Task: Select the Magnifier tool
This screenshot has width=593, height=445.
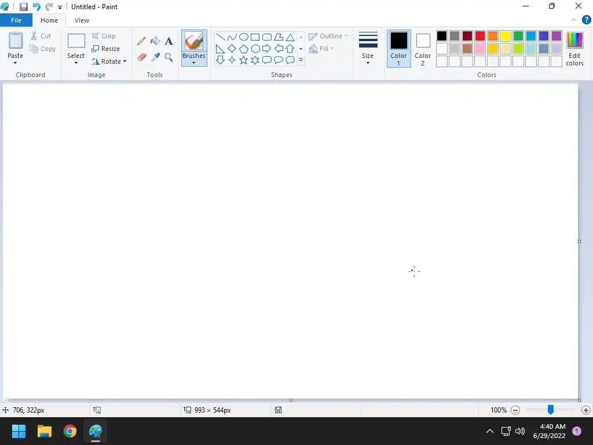Action: click(x=169, y=57)
